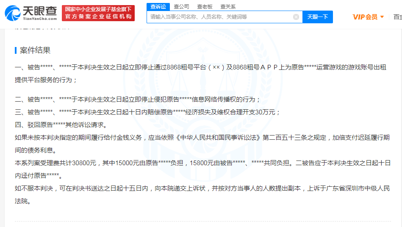Click the second ruling about 信息网络传播权
Screen dimensions: 402x227
click(x=138, y=100)
